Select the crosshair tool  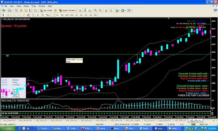tap(8, 15)
